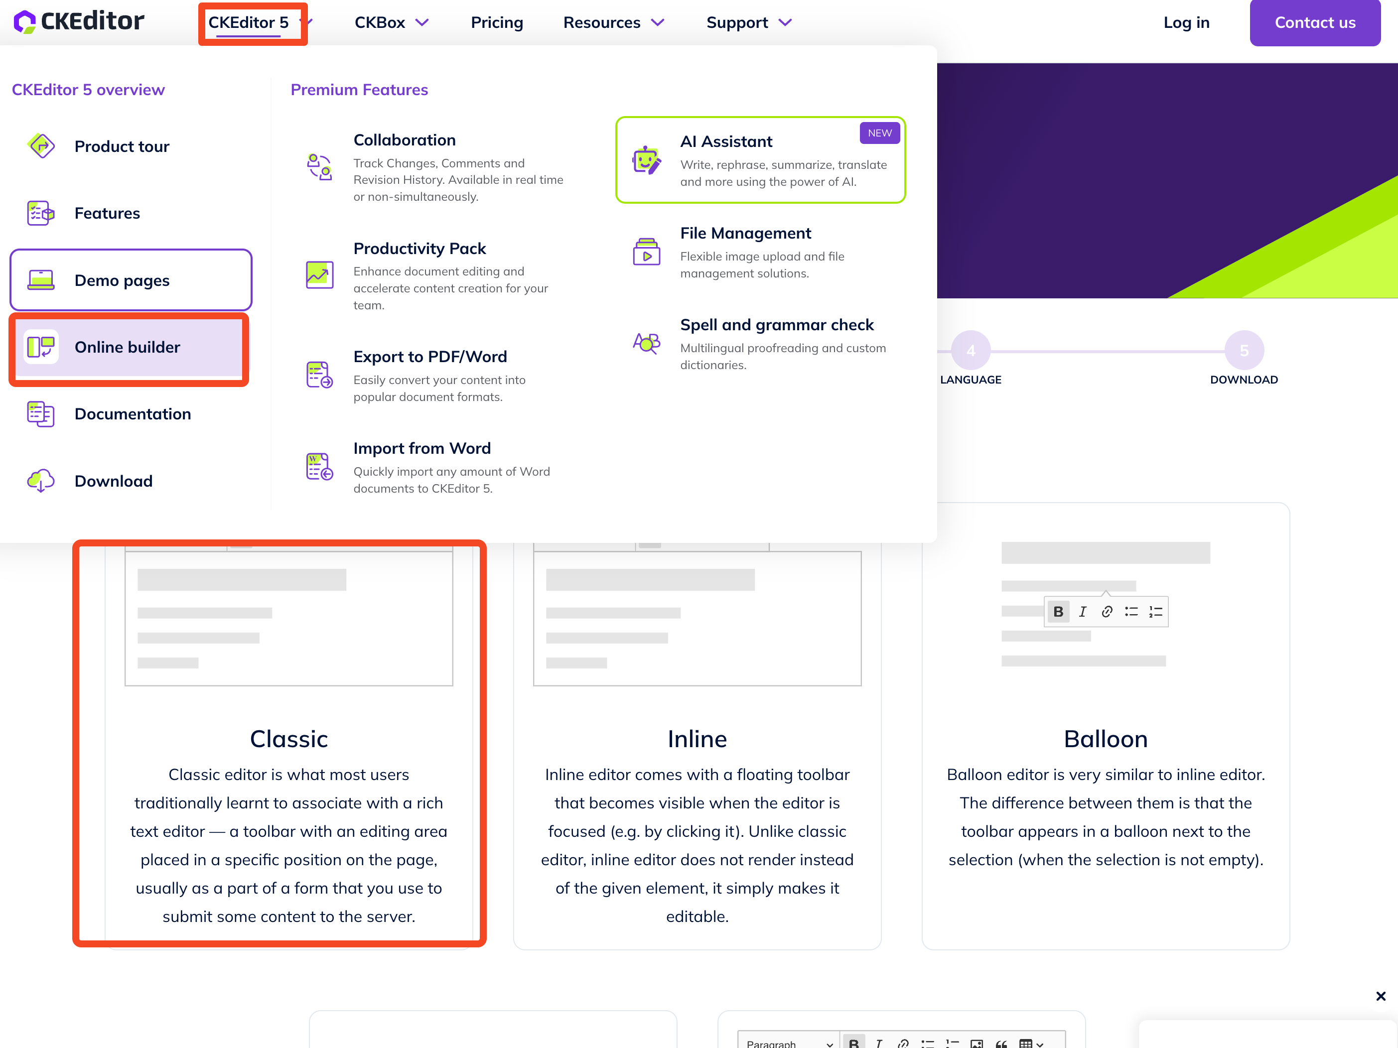The height and width of the screenshot is (1048, 1398).
Task: Click the Documentation icon
Action: point(41,414)
